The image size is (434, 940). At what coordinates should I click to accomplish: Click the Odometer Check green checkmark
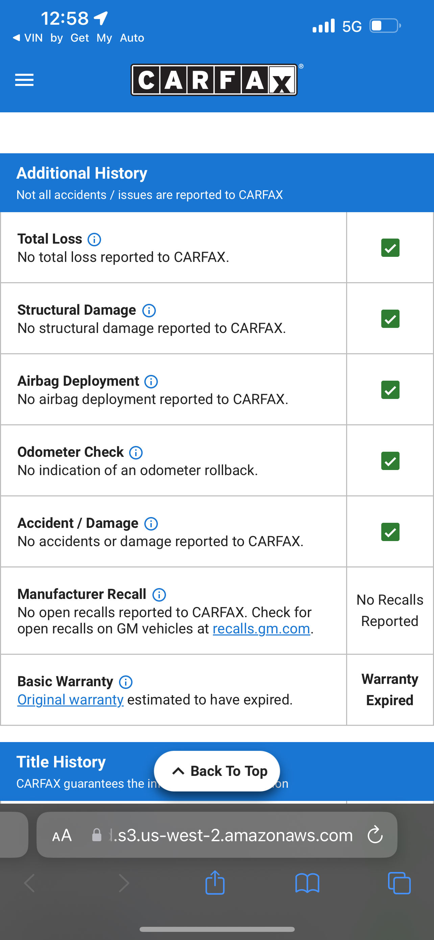[390, 461]
